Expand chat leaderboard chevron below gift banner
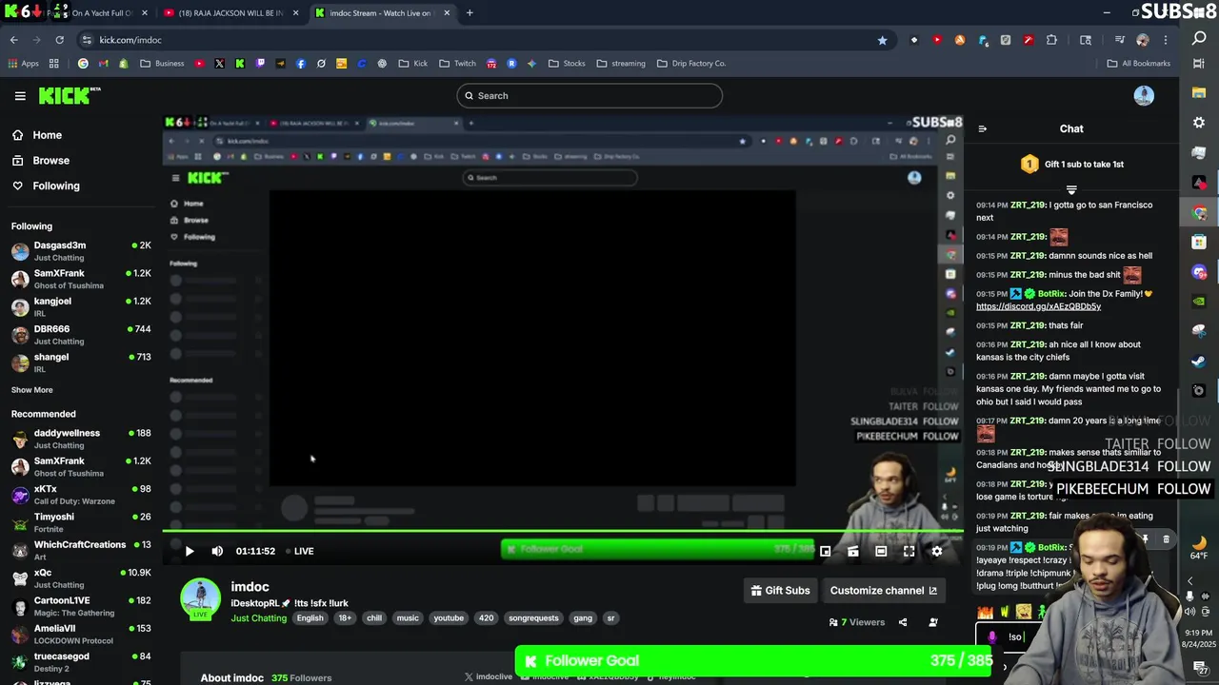The height and width of the screenshot is (685, 1219). (x=1071, y=190)
